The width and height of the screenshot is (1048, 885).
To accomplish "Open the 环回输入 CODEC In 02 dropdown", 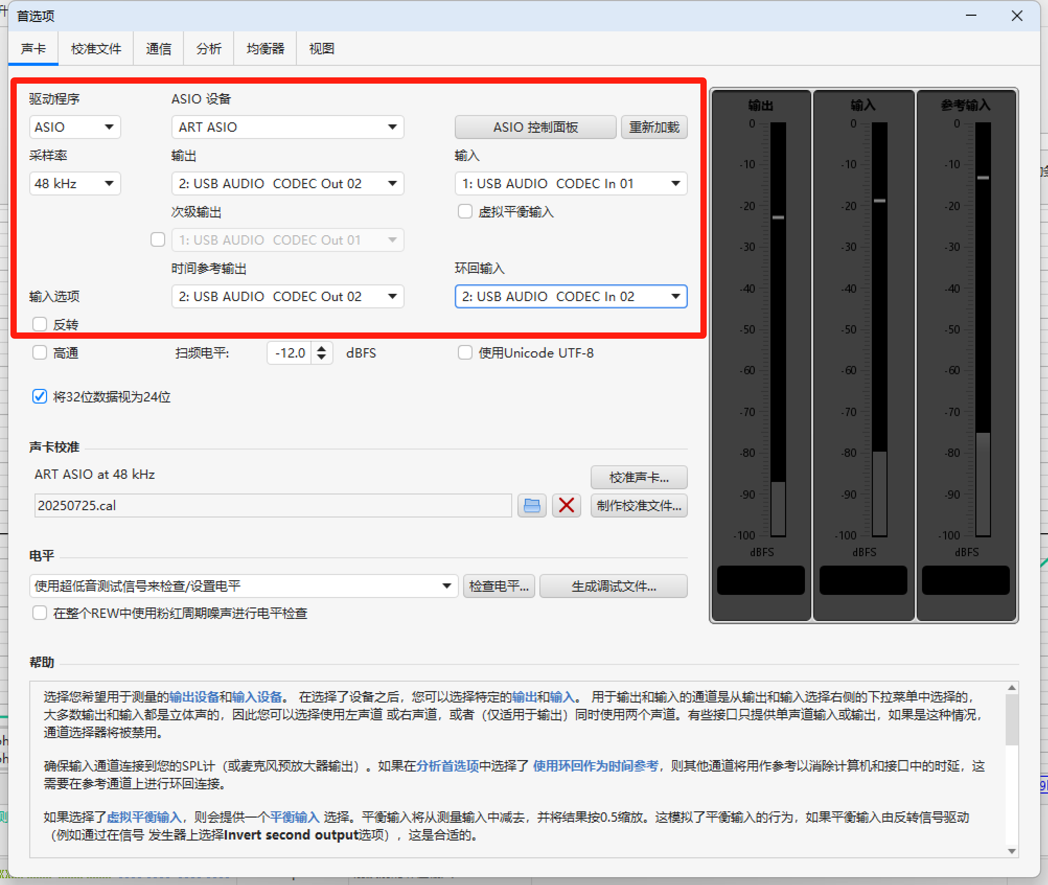I will click(x=571, y=296).
